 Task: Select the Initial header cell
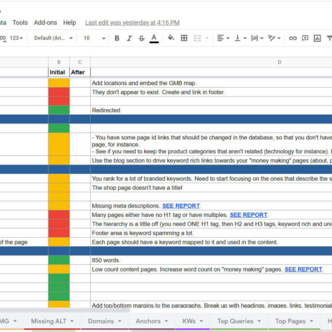[58, 72]
